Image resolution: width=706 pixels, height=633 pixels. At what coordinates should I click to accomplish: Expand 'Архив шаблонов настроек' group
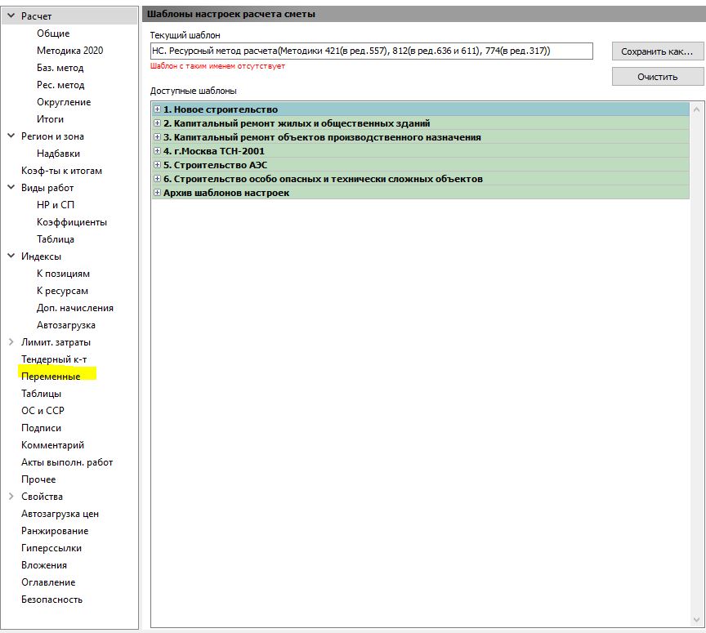coord(158,193)
